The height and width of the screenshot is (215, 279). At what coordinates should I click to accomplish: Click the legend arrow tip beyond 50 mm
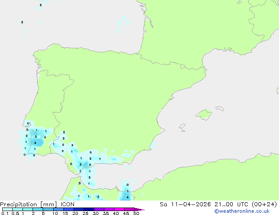coord(139,209)
